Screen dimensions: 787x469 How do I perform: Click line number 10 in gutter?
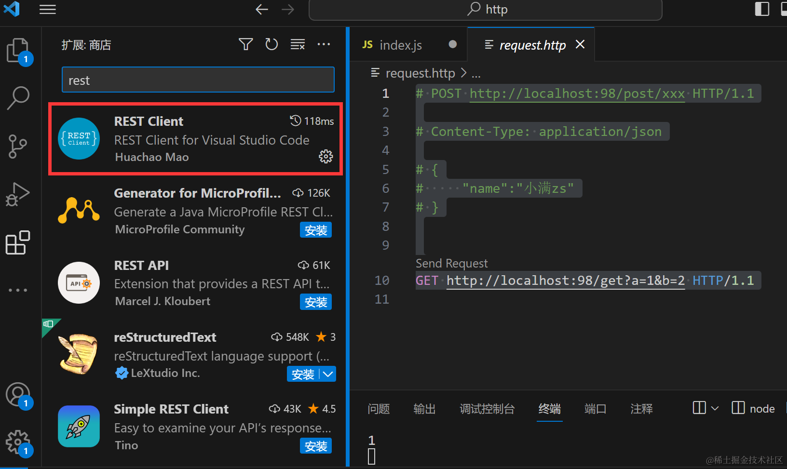tap(382, 281)
